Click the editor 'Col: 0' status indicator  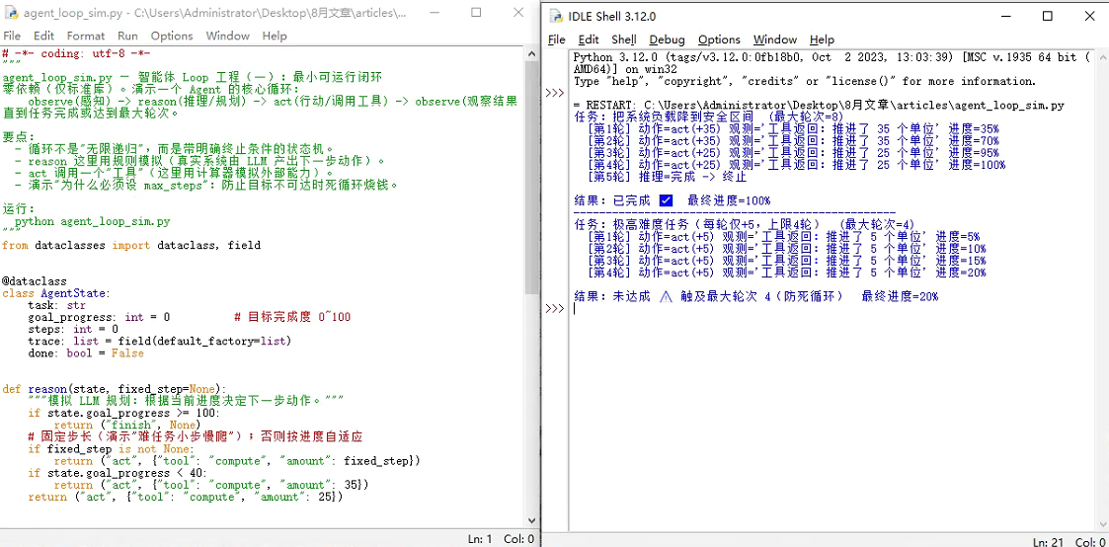point(518,539)
